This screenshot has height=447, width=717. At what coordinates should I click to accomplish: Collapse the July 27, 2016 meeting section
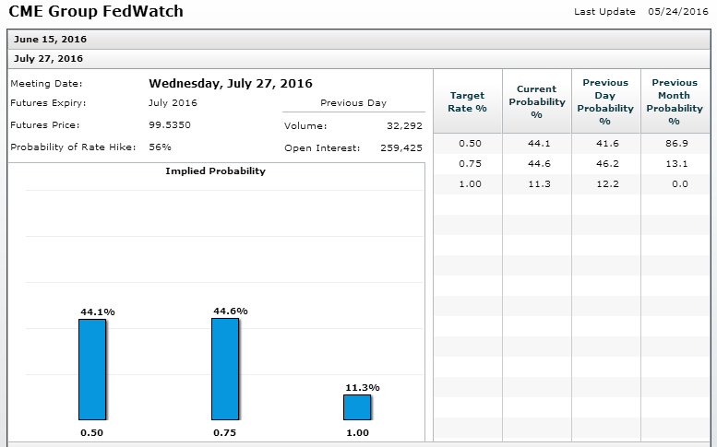(x=359, y=59)
